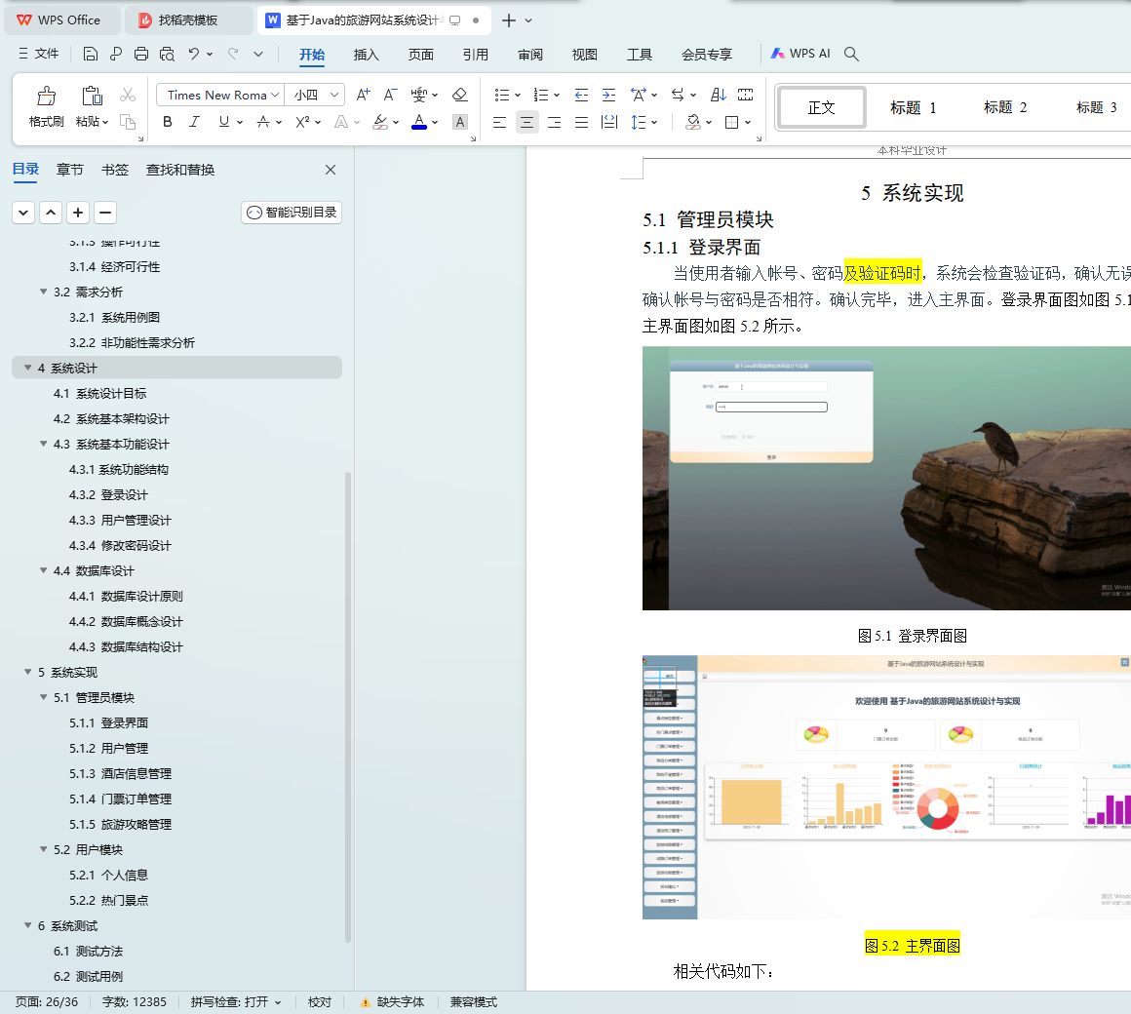Viewport: 1131px width, 1014px height.
Task: Open the Paste options dropdown arrow
Action: (105, 122)
